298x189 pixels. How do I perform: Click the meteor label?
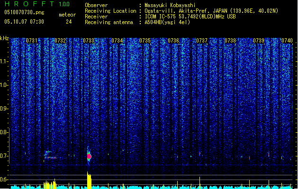click(x=67, y=15)
